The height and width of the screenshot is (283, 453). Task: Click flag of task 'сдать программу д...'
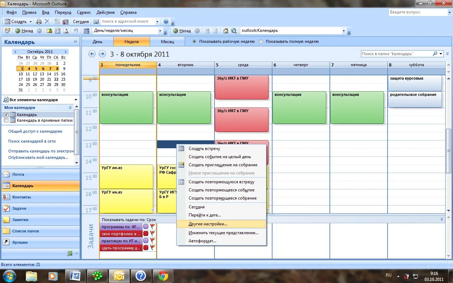(153, 248)
